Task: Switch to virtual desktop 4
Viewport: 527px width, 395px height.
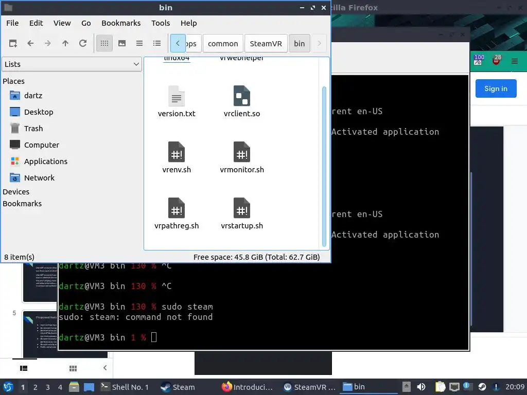Action: coord(60,387)
